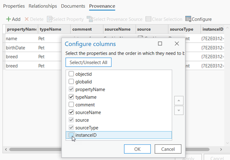Move selected column up with arrow
Screen dimensions: 230x160
(179, 101)
